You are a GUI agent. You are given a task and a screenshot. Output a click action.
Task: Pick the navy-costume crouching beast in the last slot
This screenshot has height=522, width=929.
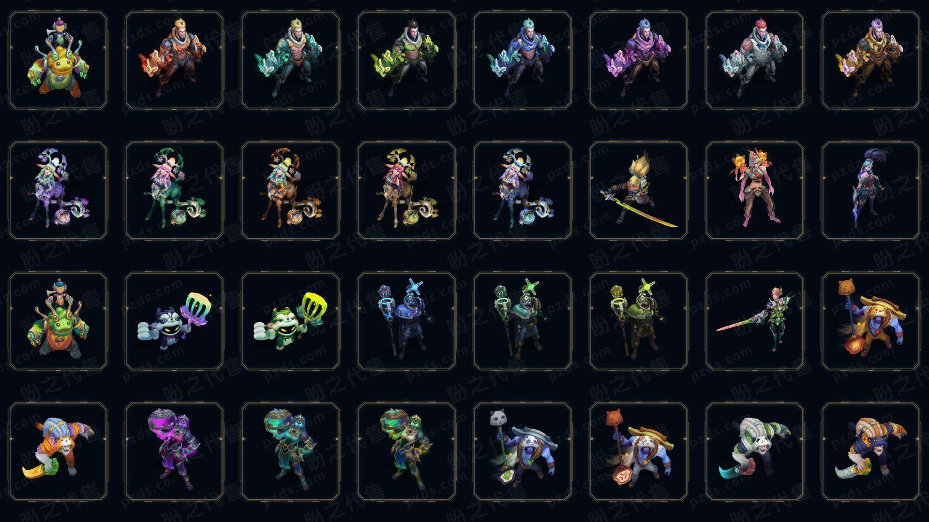tap(871, 451)
